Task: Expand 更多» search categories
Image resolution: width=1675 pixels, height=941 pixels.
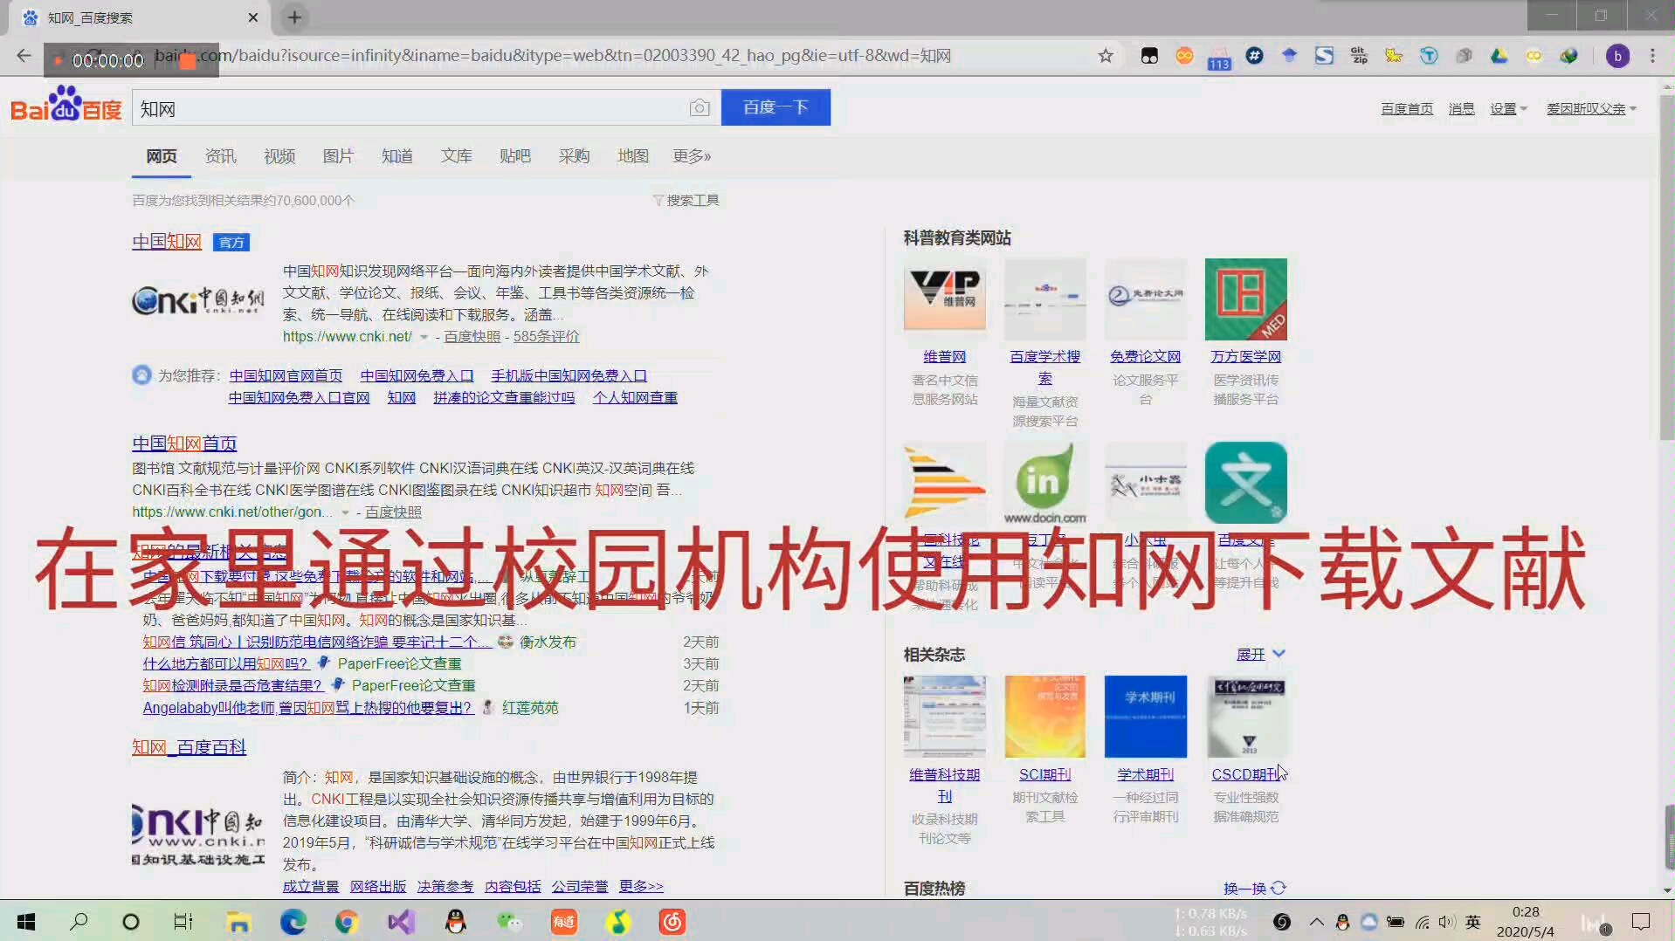Action: [692, 155]
